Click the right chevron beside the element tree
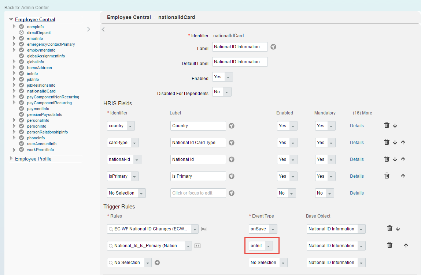This screenshot has height=275, width=421. point(89,29)
